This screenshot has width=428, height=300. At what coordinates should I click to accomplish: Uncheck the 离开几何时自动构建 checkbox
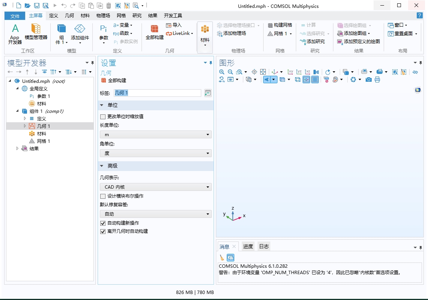103,231
